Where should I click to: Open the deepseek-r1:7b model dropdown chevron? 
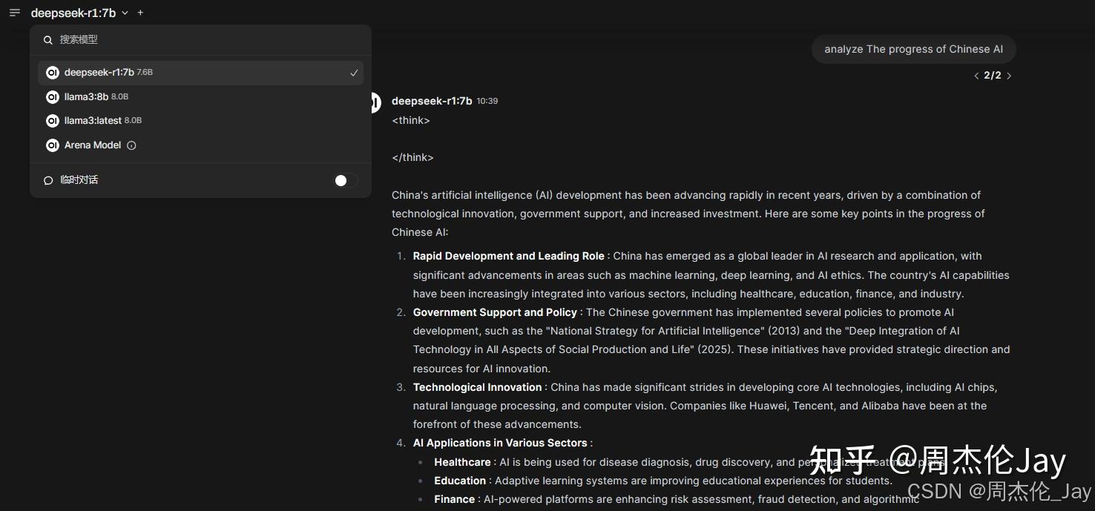(x=125, y=13)
